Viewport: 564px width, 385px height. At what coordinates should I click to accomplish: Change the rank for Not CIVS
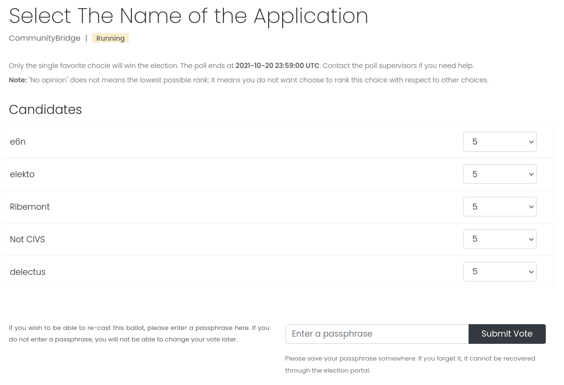(x=499, y=239)
